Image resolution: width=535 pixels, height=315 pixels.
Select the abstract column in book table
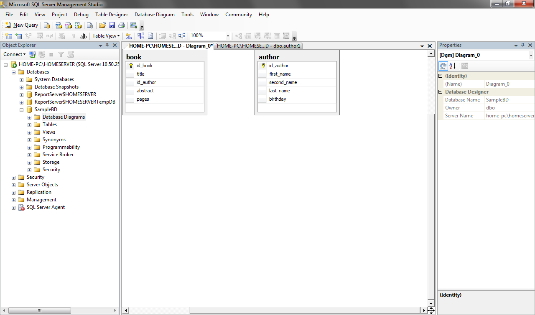165,91
